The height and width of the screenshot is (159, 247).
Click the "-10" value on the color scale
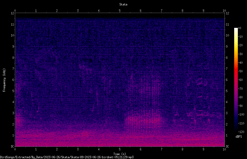(x=240, y=37)
